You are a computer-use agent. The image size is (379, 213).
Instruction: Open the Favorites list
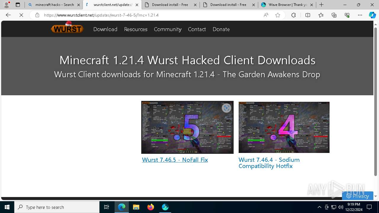(x=321, y=15)
